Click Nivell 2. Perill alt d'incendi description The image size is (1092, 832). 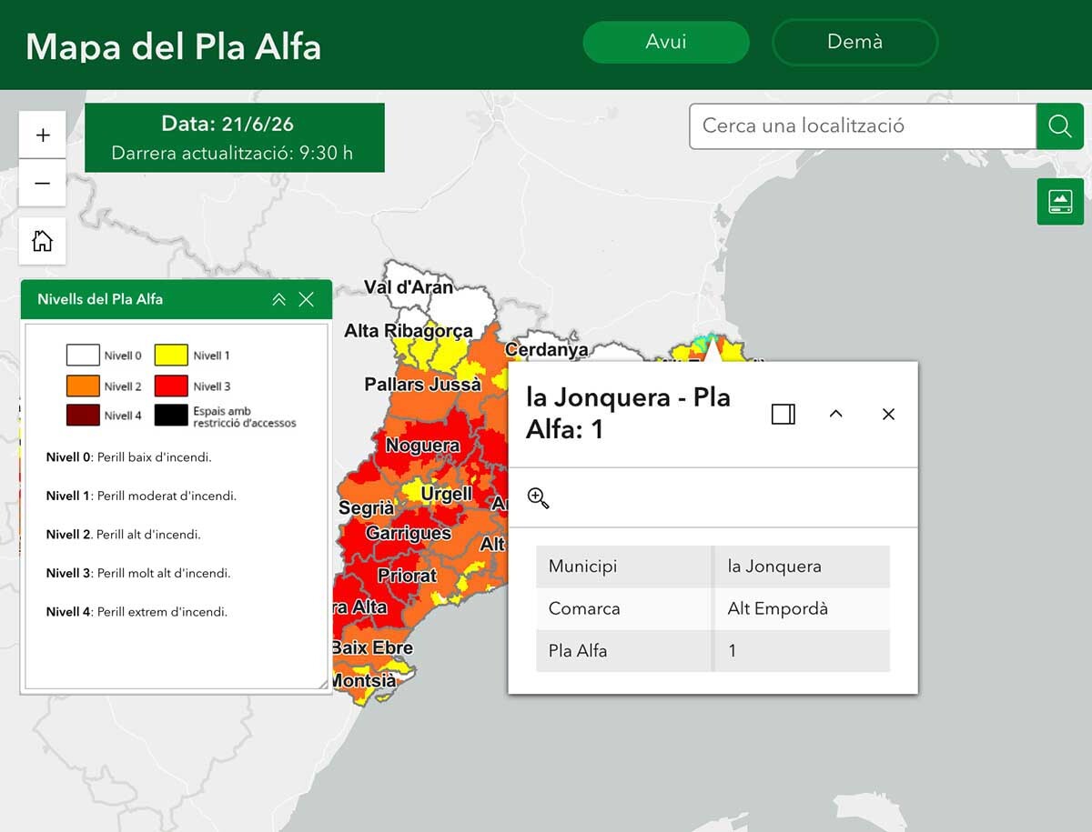click(124, 535)
